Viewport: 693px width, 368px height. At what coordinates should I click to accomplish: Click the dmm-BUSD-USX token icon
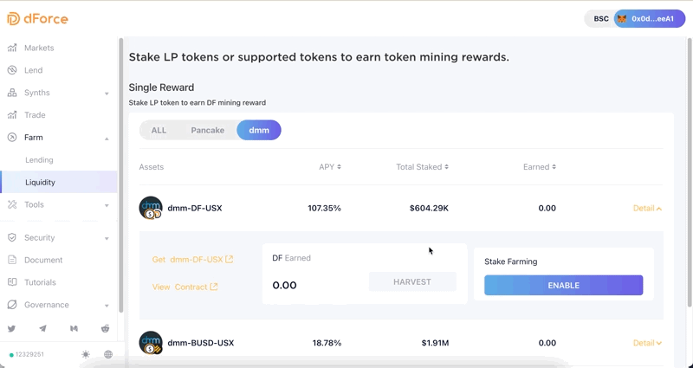tap(151, 343)
